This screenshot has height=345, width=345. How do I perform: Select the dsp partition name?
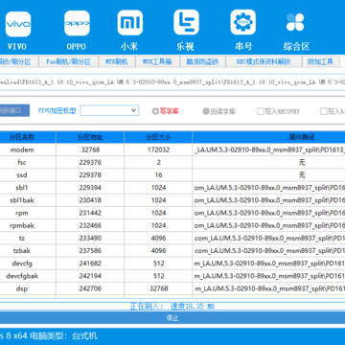[22, 288]
